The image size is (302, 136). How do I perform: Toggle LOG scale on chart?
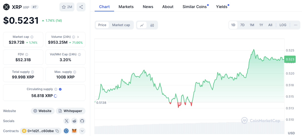(x=283, y=25)
